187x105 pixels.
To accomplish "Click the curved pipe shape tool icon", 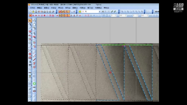I will pyautogui.click(x=34, y=28).
